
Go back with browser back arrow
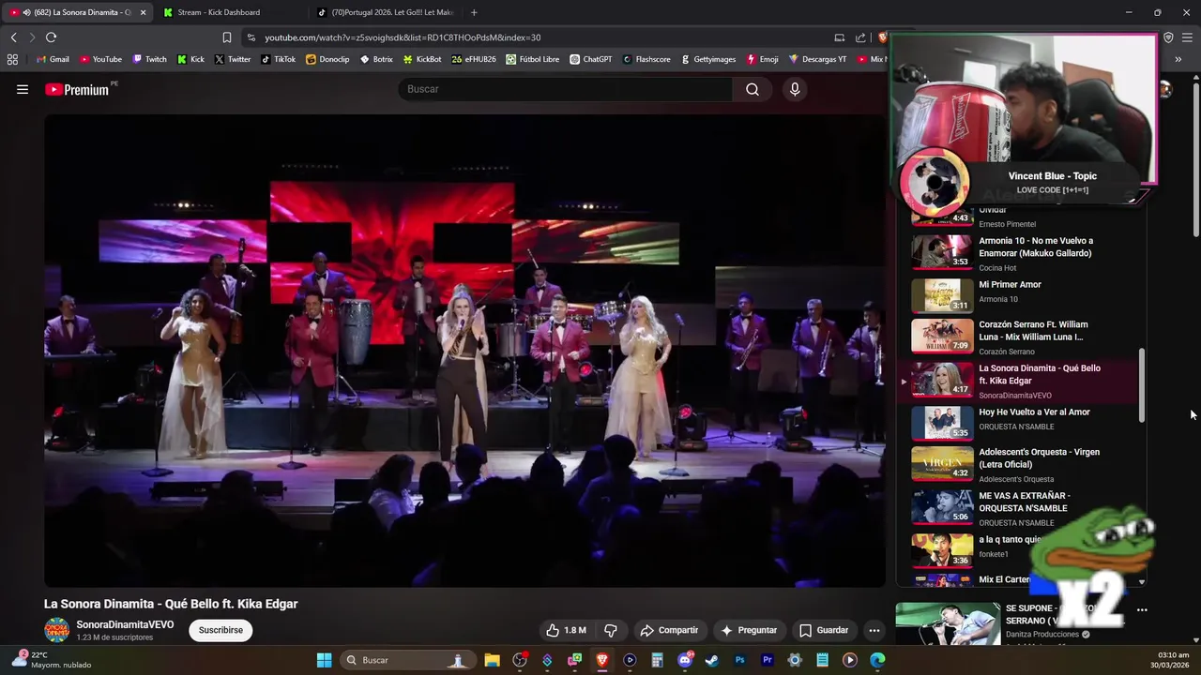click(13, 37)
